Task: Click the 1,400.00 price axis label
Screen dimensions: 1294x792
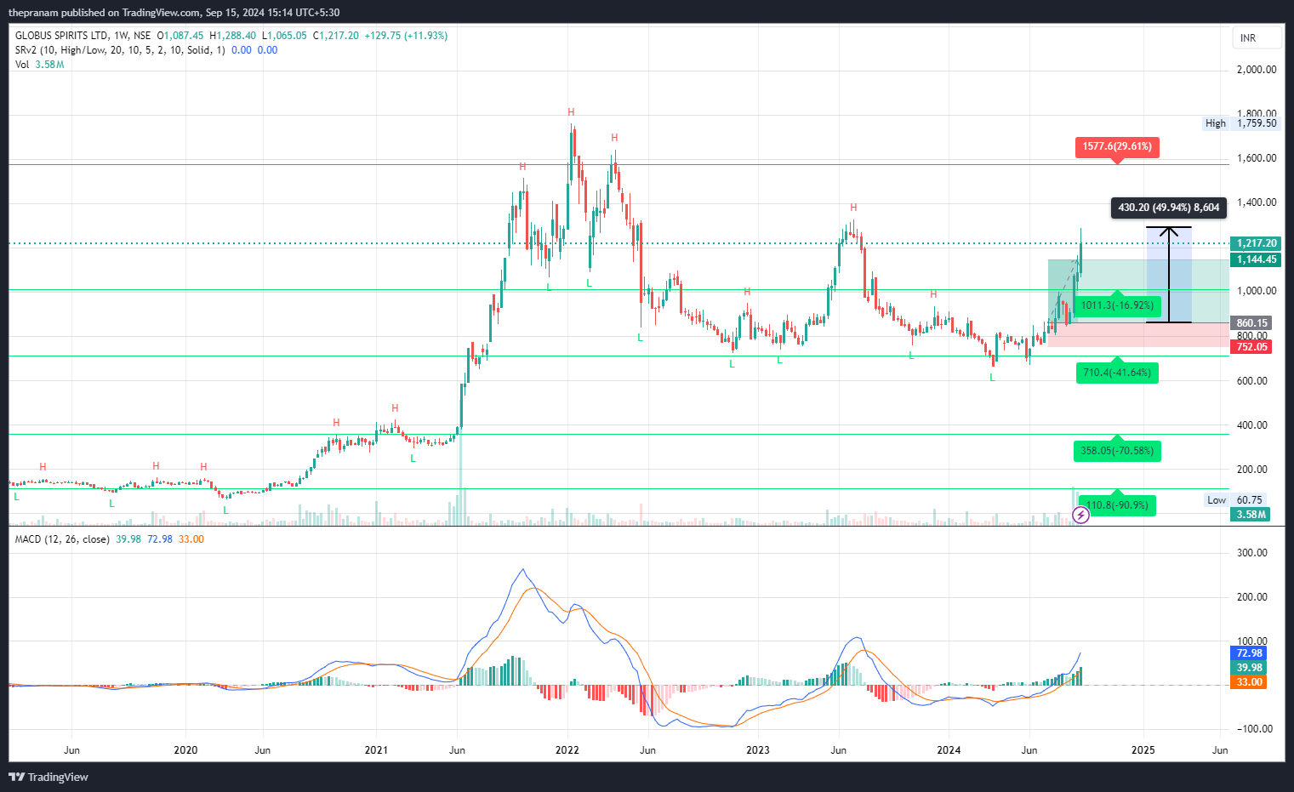Action: 1257,202
